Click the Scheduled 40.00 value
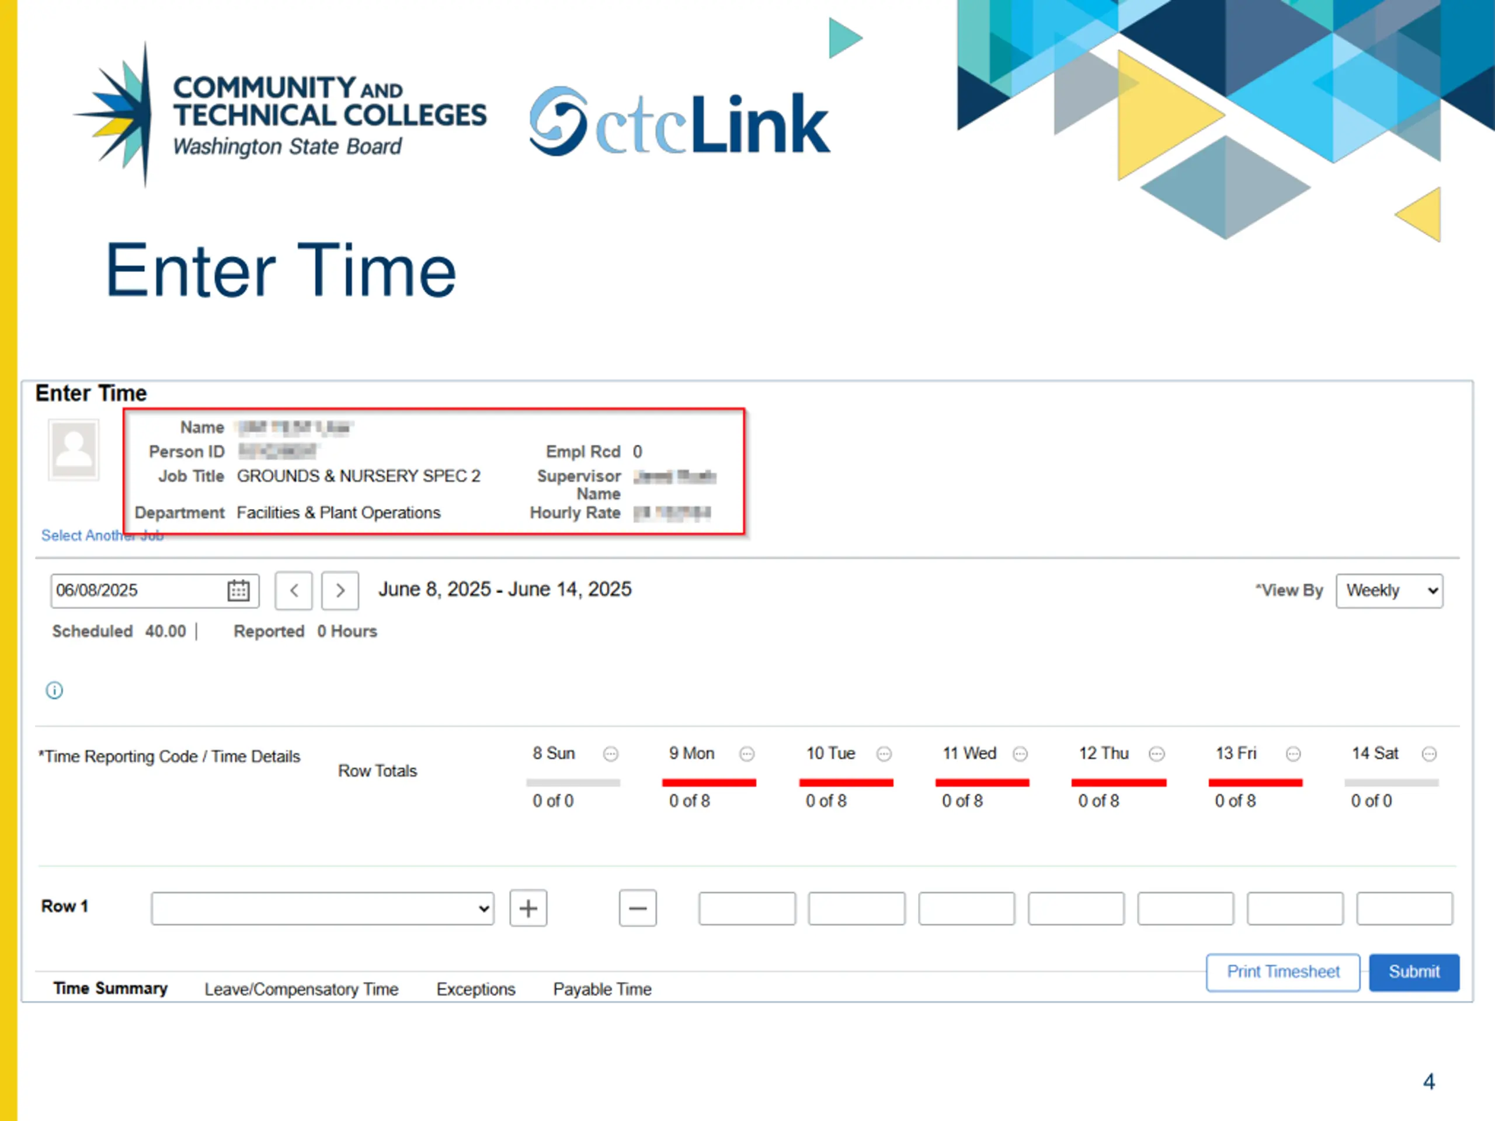This screenshot has height=1121, width=1495. click(x=166, y=631)
